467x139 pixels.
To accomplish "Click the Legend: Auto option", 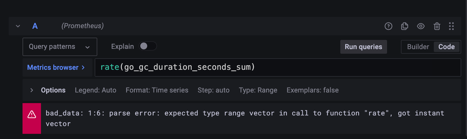I will (96, 90).
